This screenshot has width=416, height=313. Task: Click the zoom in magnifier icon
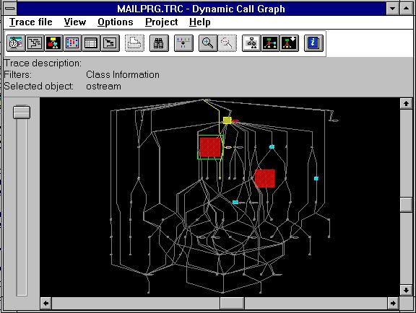[208, 43]
